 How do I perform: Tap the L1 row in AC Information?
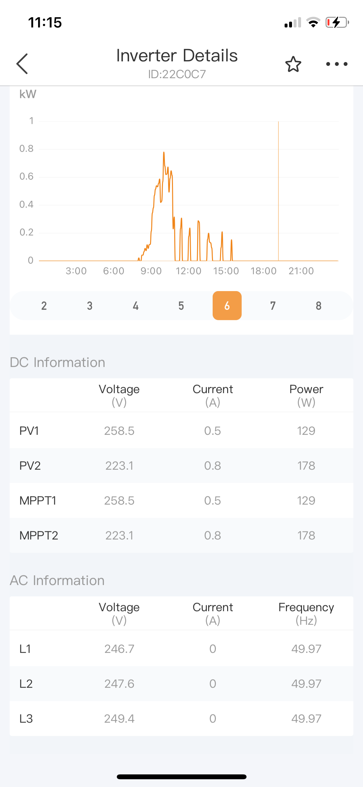click(x=181, y=649)
